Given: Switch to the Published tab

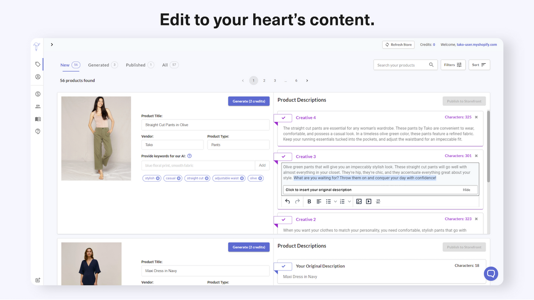Looking at the screenshot, I should coord(135,65).
